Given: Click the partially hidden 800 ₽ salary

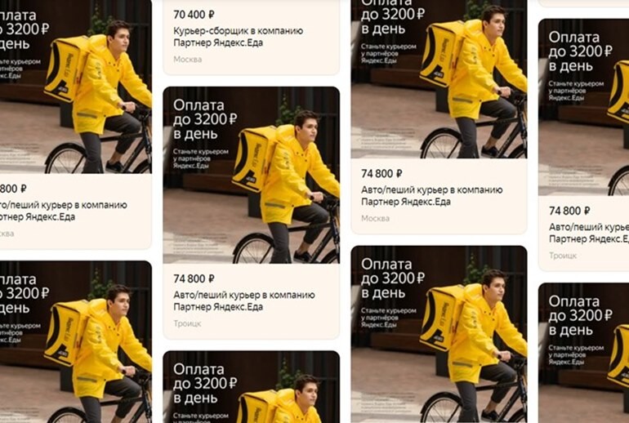Looking at the screenshot, I should (13, 188).
